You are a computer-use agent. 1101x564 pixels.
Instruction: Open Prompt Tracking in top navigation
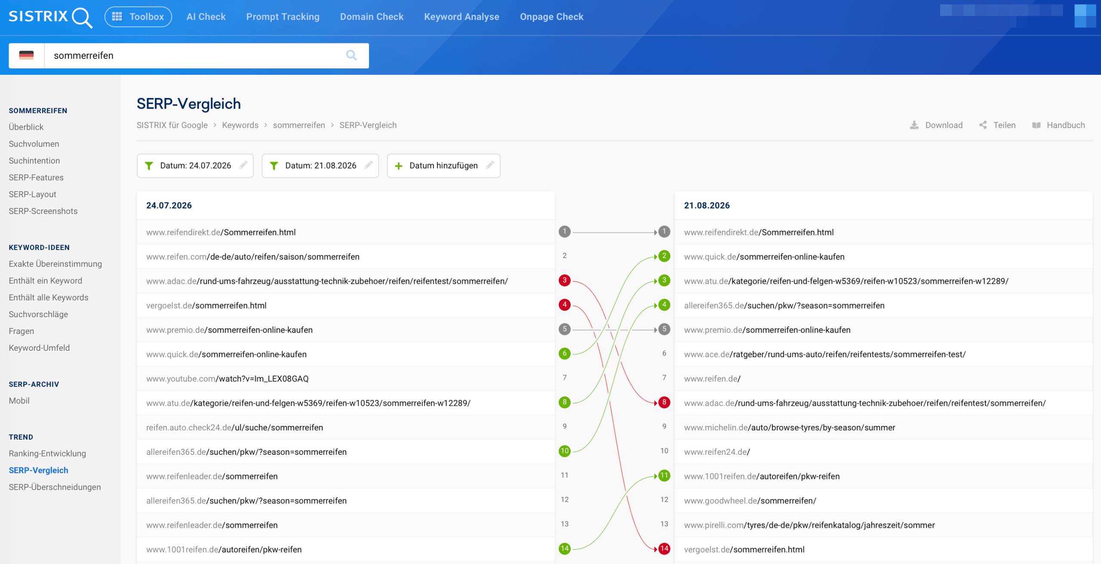283,17
